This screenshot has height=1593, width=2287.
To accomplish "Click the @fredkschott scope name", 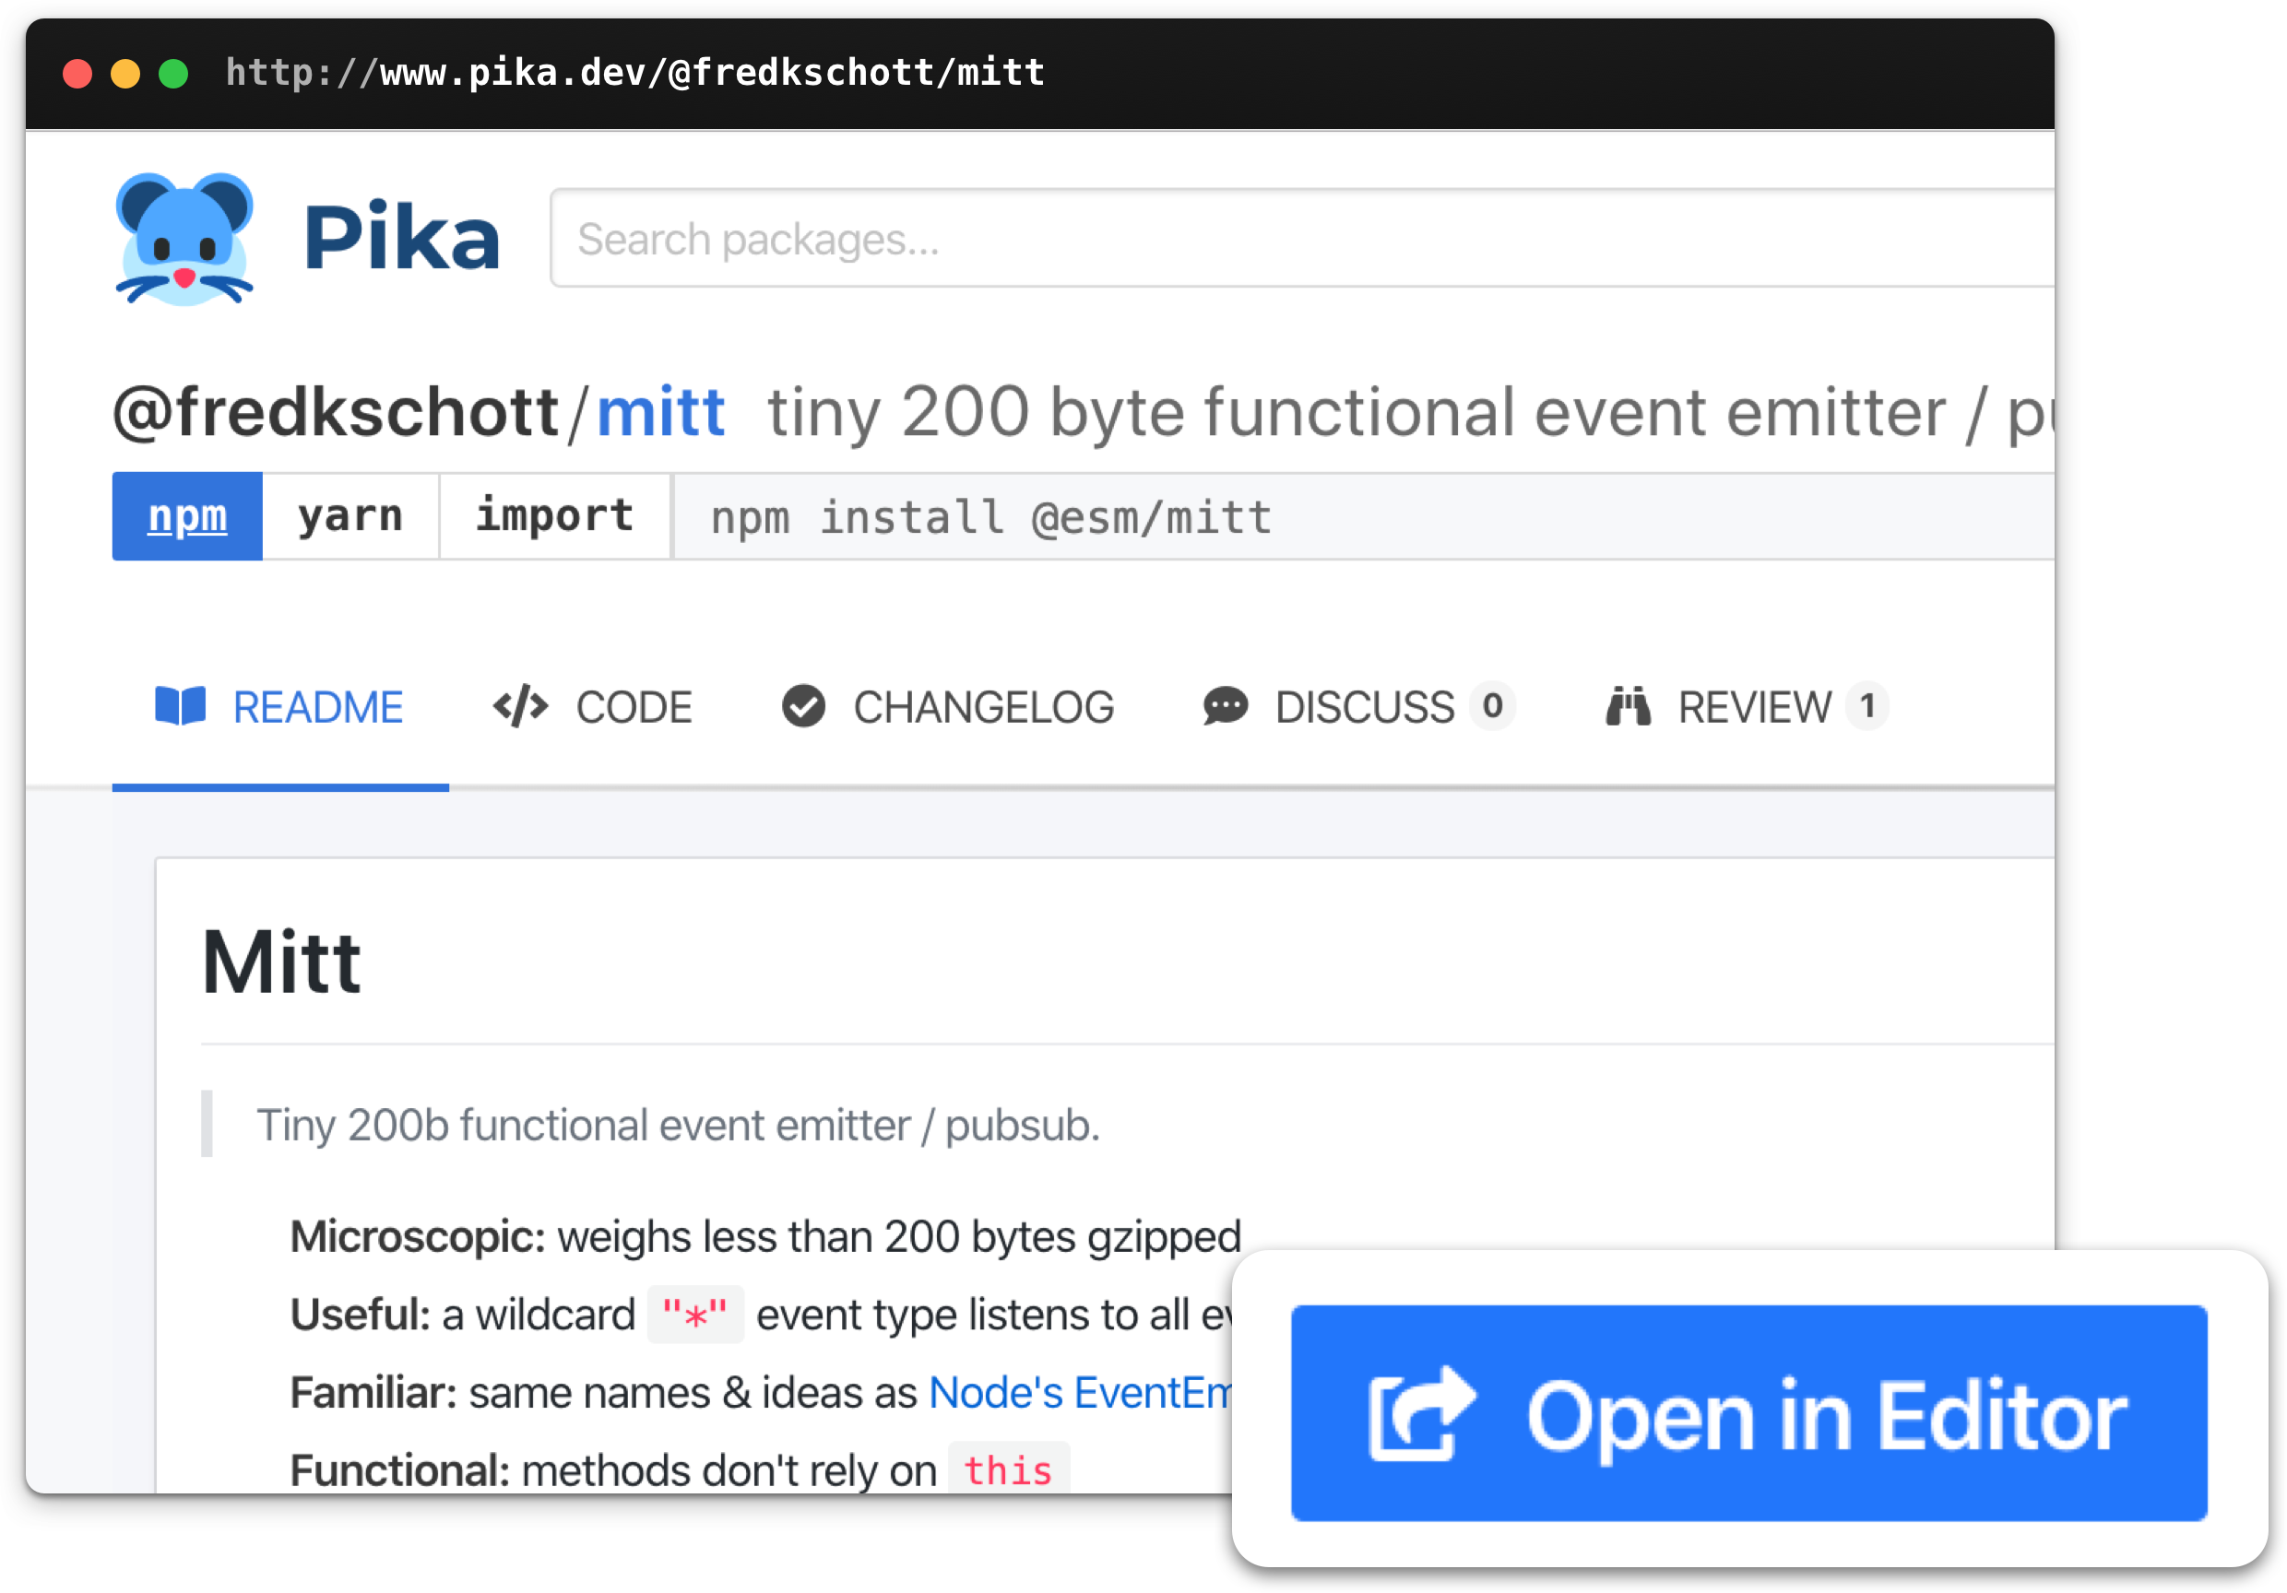I will pos(336,412).
